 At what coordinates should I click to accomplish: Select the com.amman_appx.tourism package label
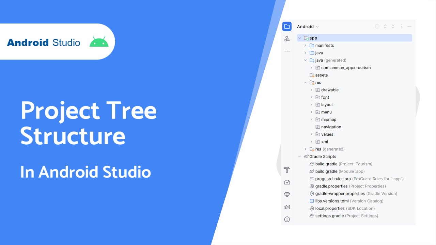tap(346, 68)
